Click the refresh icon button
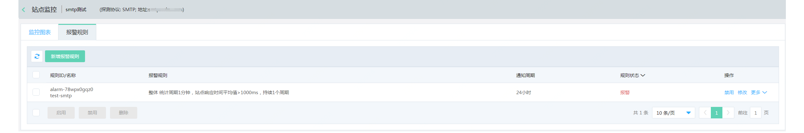Viewport: 804px width, 133px height. 37,56
